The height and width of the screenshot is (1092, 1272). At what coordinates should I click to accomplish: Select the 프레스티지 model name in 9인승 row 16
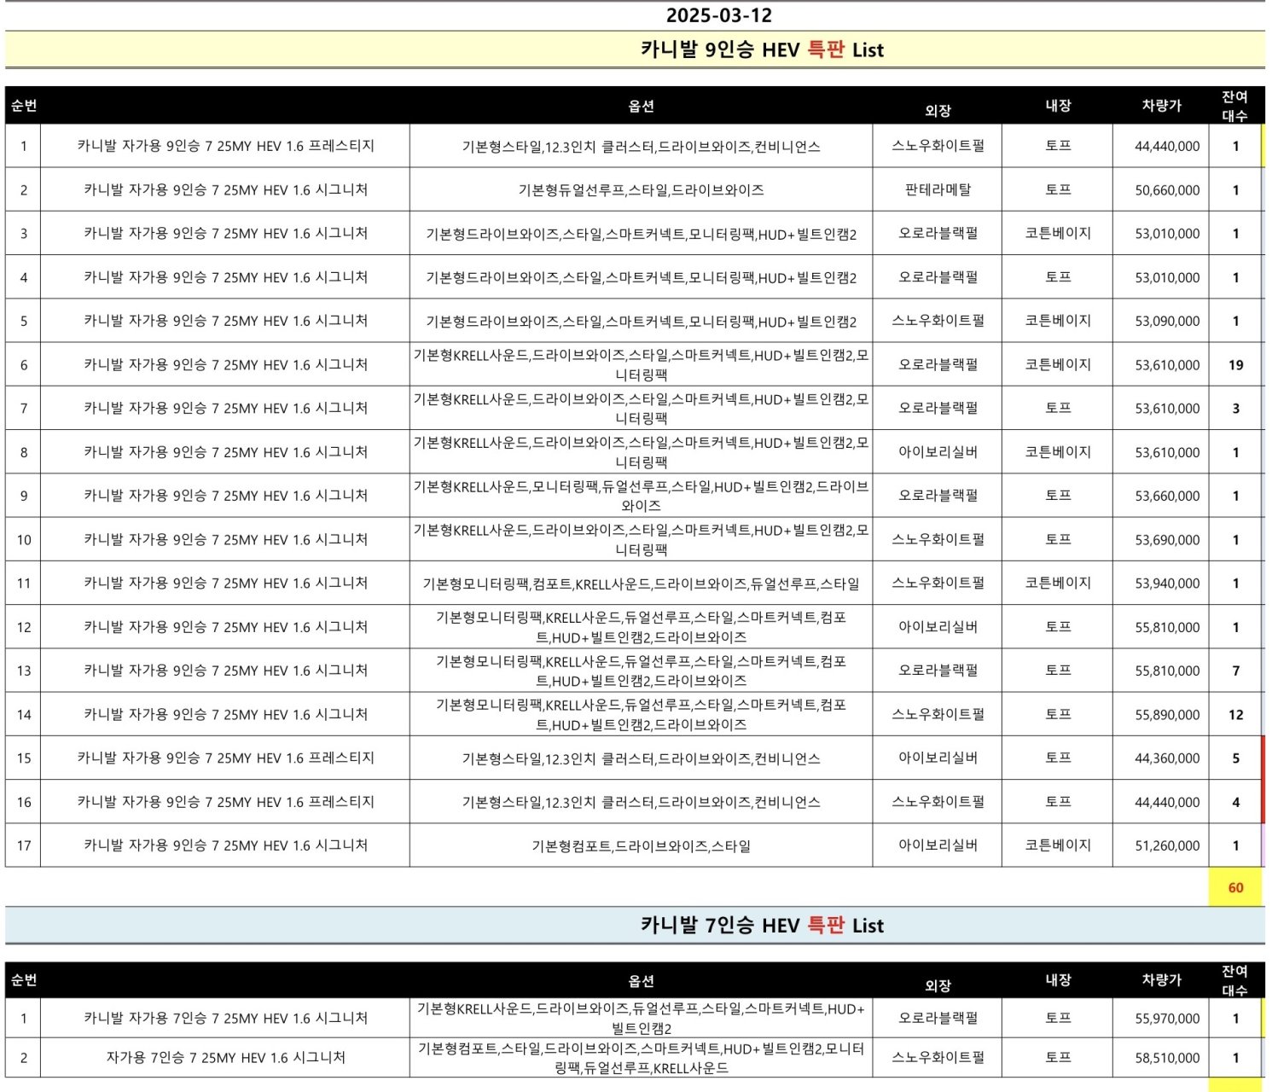(x=225, y=802)
